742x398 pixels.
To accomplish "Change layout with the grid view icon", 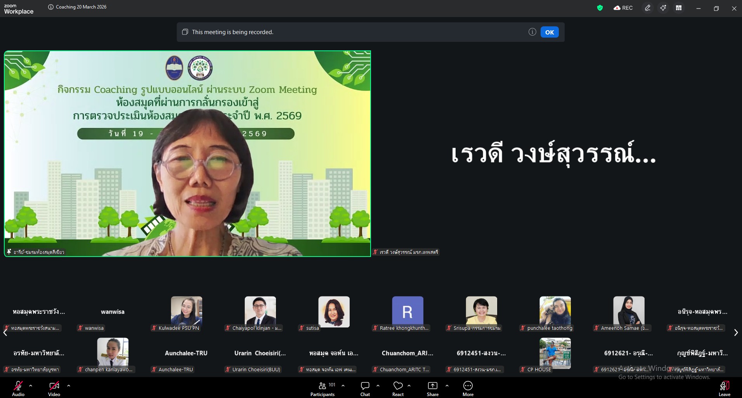I will (x=679, y=8).
